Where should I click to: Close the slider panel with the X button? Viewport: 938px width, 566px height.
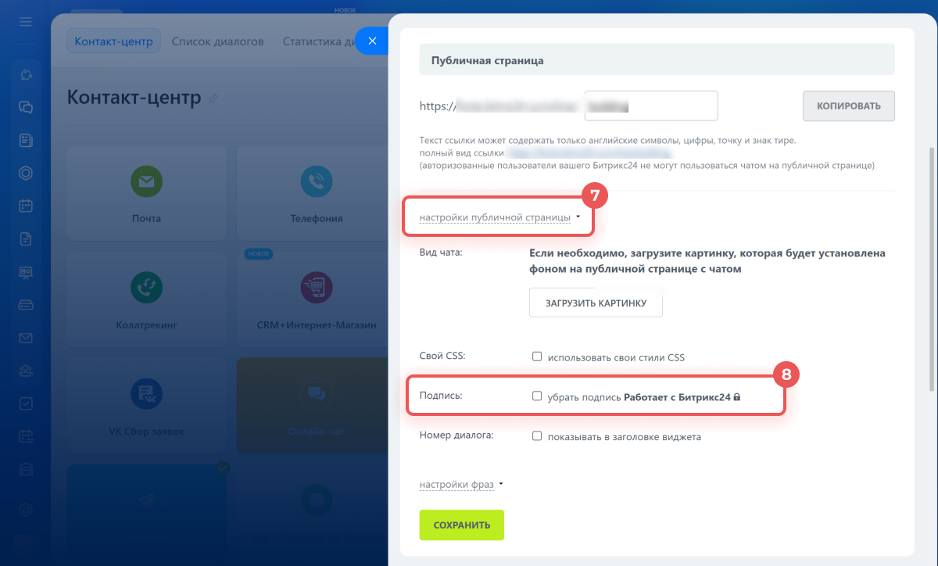tap(372, 41)
